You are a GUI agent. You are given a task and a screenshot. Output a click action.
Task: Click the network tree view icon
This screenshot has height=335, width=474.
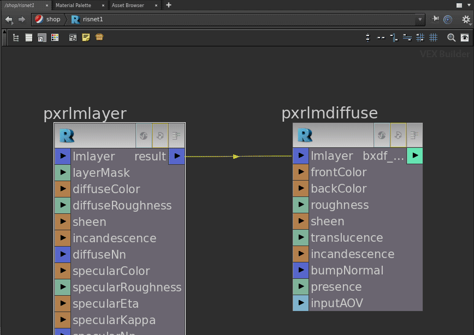point(16,38)
